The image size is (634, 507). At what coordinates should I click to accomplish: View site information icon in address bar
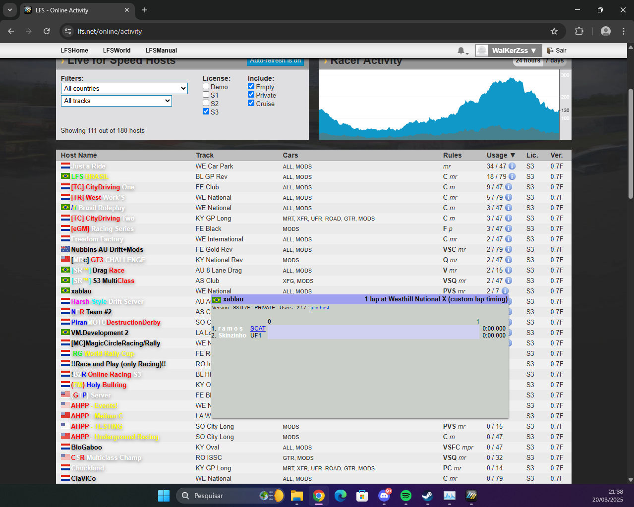click(x=68, y=31)
